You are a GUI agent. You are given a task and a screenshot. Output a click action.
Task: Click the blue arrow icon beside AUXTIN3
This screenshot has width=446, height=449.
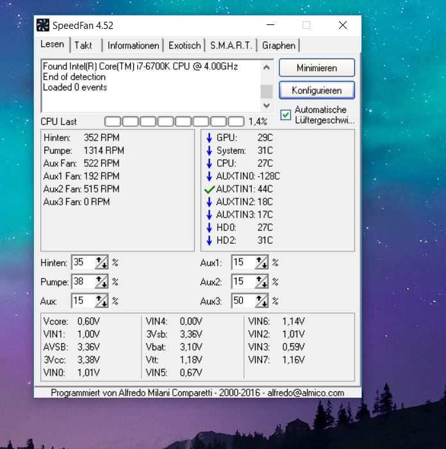(209, 215)
